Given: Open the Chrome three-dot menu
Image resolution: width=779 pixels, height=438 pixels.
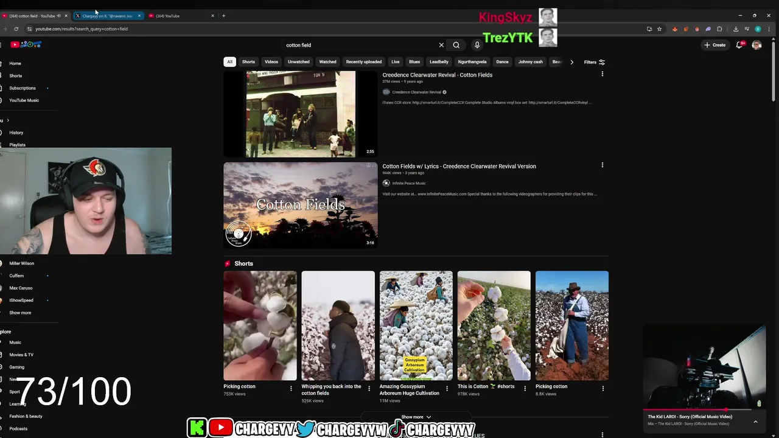Looking at the screenshot, I should 769,29.
